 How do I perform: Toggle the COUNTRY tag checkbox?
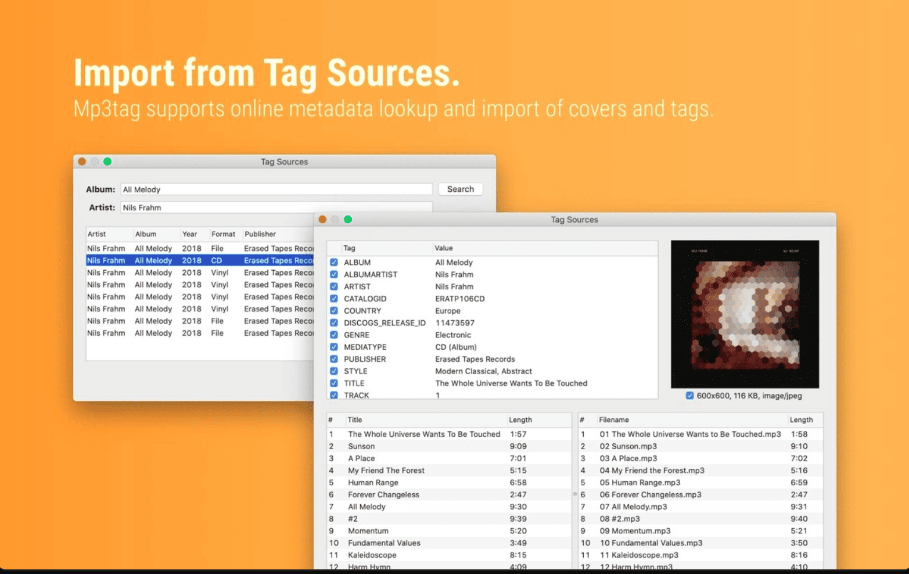point(334,311)
